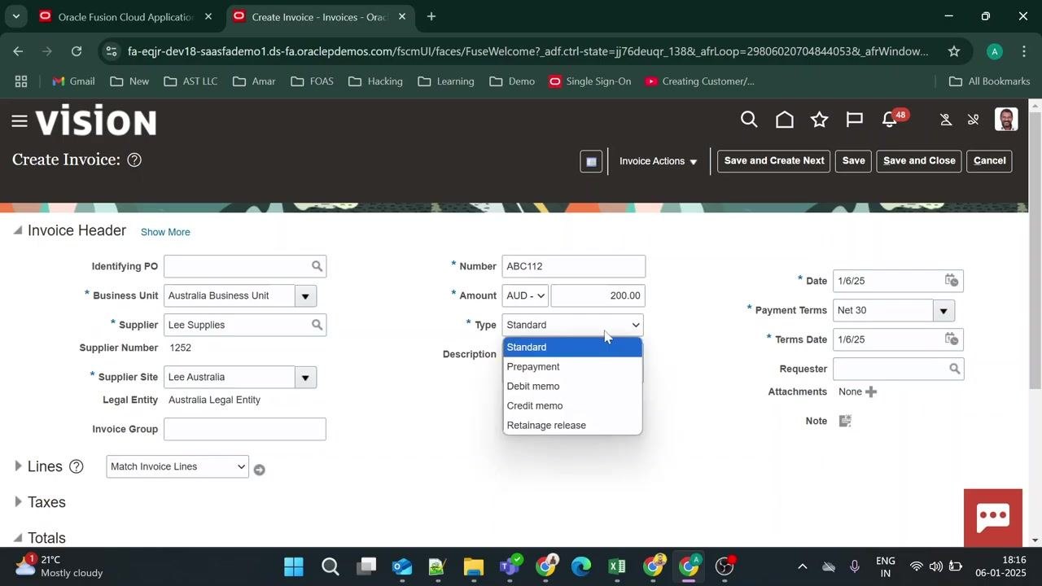Collapse the Invoice Header section

click(x=18, y=231)
